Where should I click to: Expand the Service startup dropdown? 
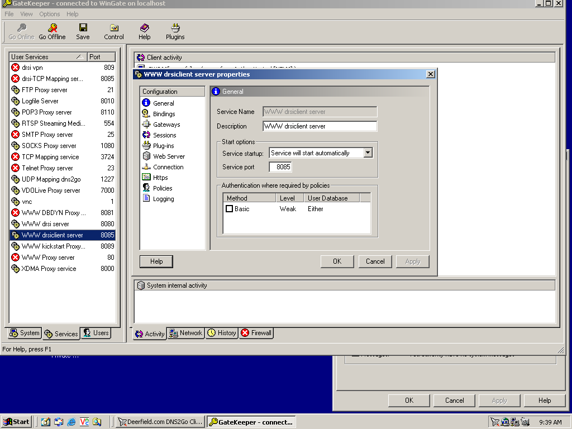368,153
